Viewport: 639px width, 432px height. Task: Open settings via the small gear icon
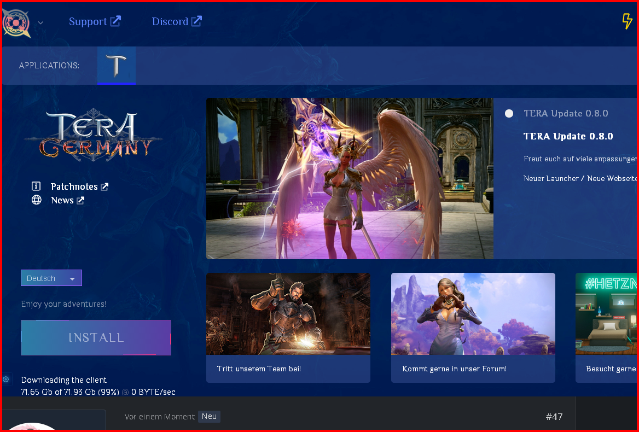(6, 379)
